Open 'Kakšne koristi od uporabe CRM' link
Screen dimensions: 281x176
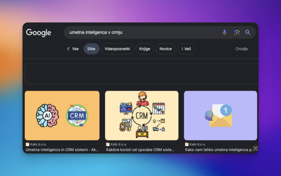pyautogui.click(x=140, y=150)
